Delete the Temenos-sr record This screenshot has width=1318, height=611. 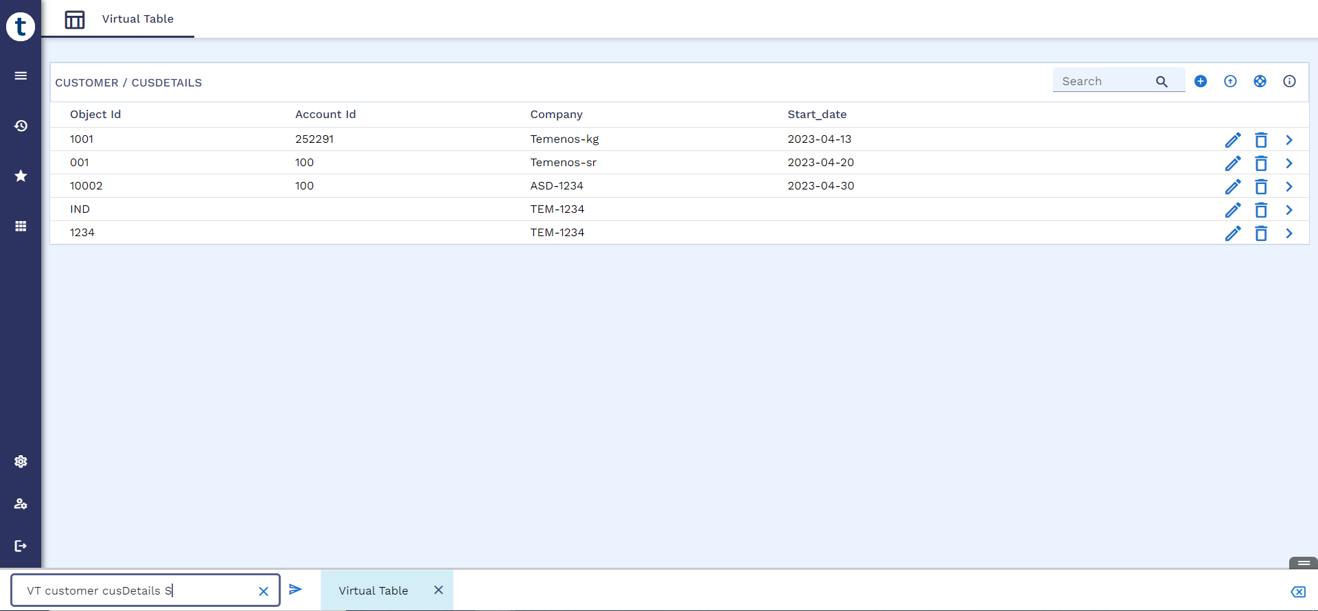(1261, 163)
